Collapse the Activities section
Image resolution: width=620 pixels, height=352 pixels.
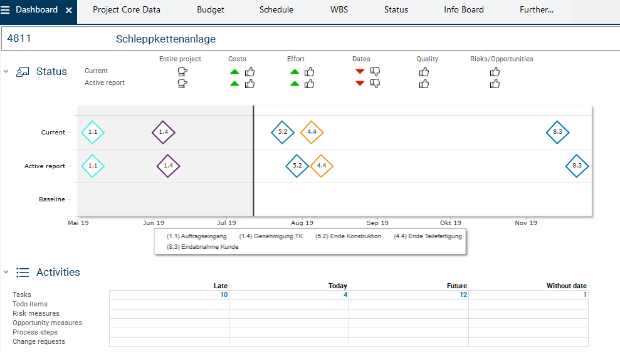(x=6, y=272)
